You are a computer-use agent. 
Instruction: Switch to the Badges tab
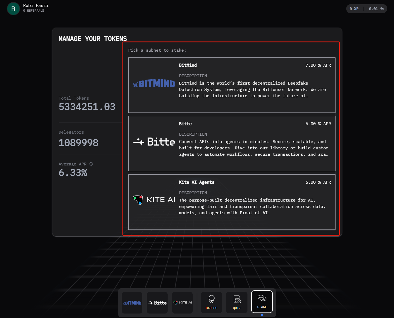point(211,302)
